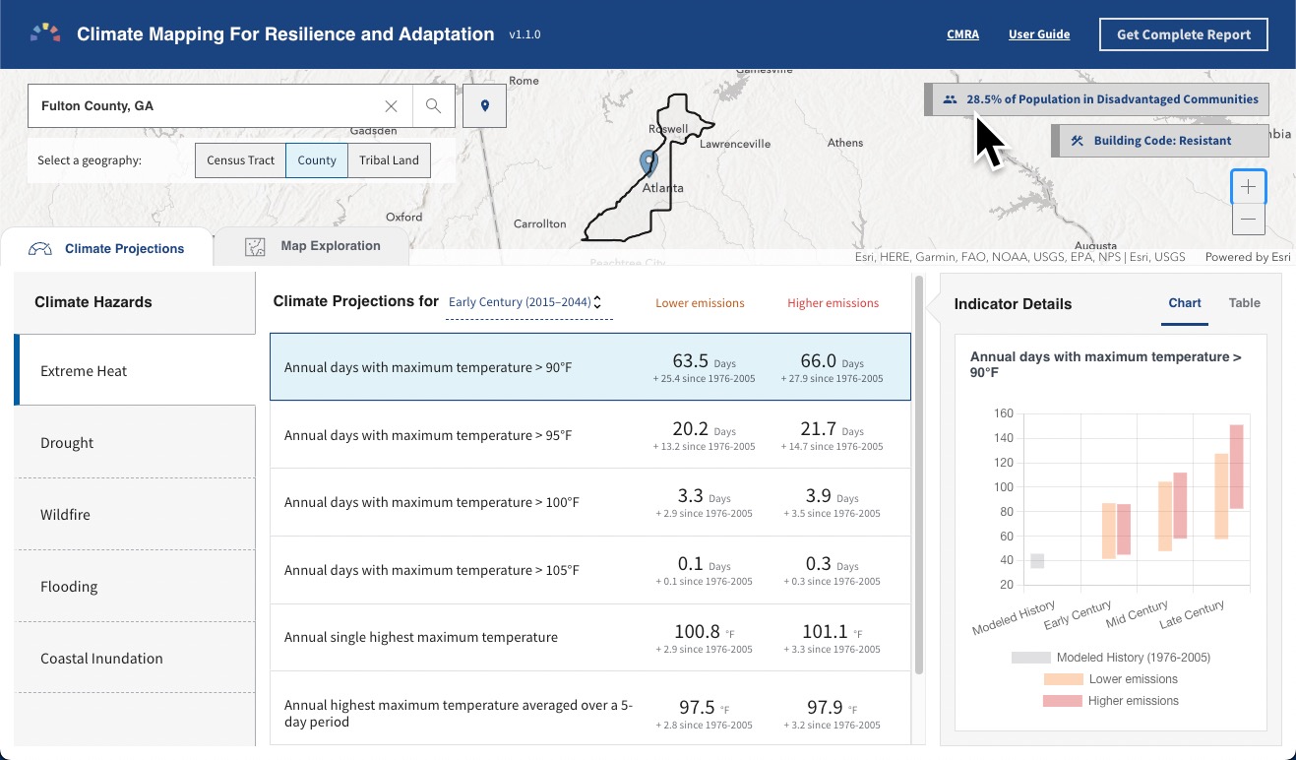Screen dimensions: 1296x760
Task: Click the zoom-in plus icon on map
Action: (1247, 186)
